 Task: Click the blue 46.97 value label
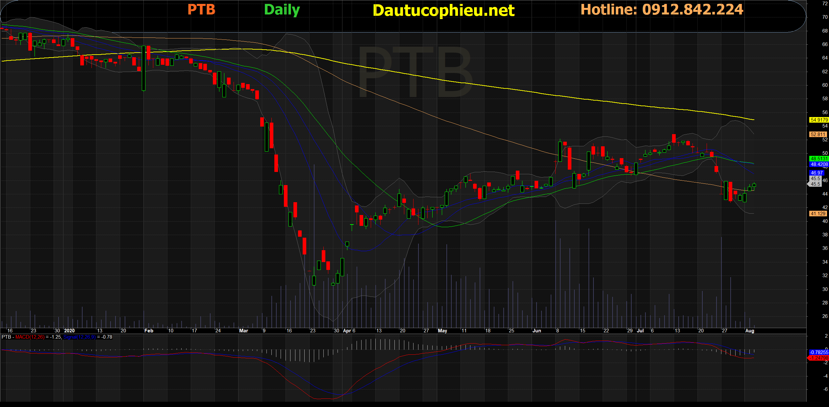click(817, 173)
